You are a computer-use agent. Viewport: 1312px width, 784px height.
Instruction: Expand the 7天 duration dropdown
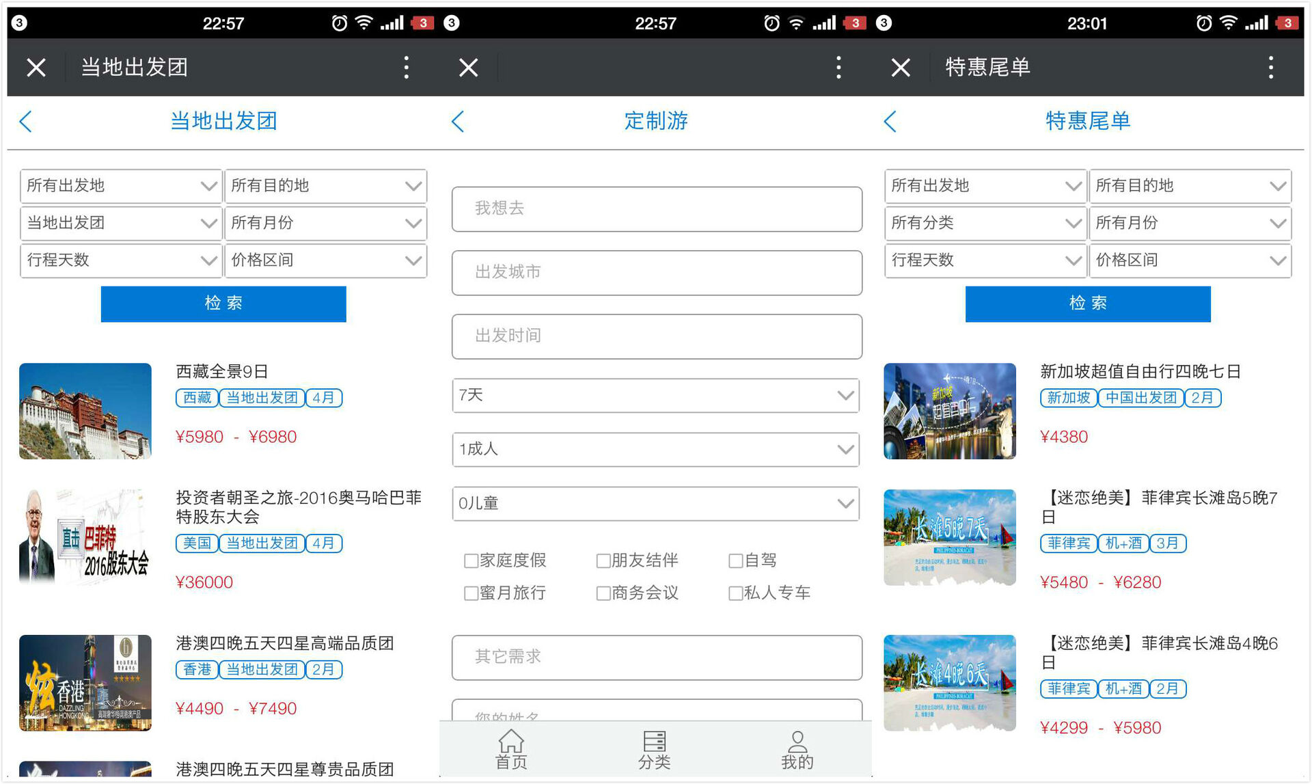tap(655, 396)
